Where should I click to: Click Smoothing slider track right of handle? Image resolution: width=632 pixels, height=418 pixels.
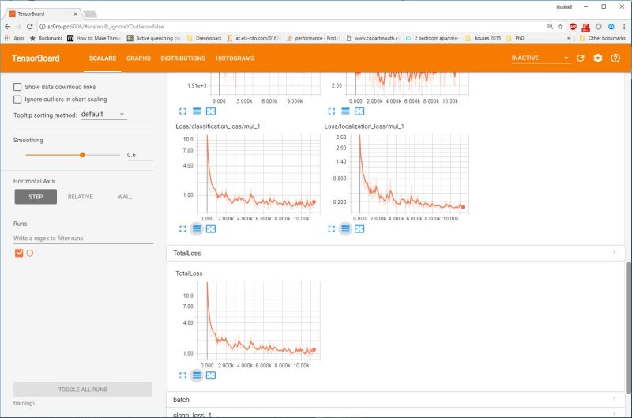(x=103, y=155)
